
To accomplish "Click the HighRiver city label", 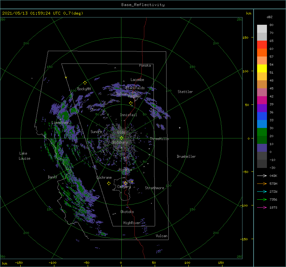I will [132, 223].
